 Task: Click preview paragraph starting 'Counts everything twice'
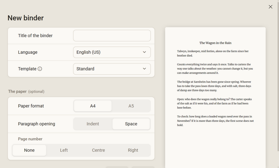click(x=215, y=68)
